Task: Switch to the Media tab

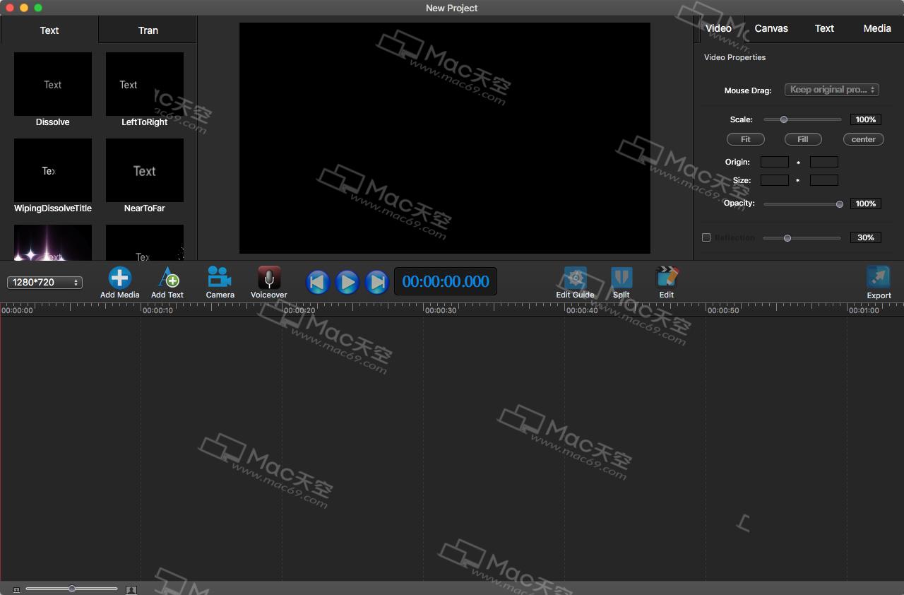Action: 876,28
